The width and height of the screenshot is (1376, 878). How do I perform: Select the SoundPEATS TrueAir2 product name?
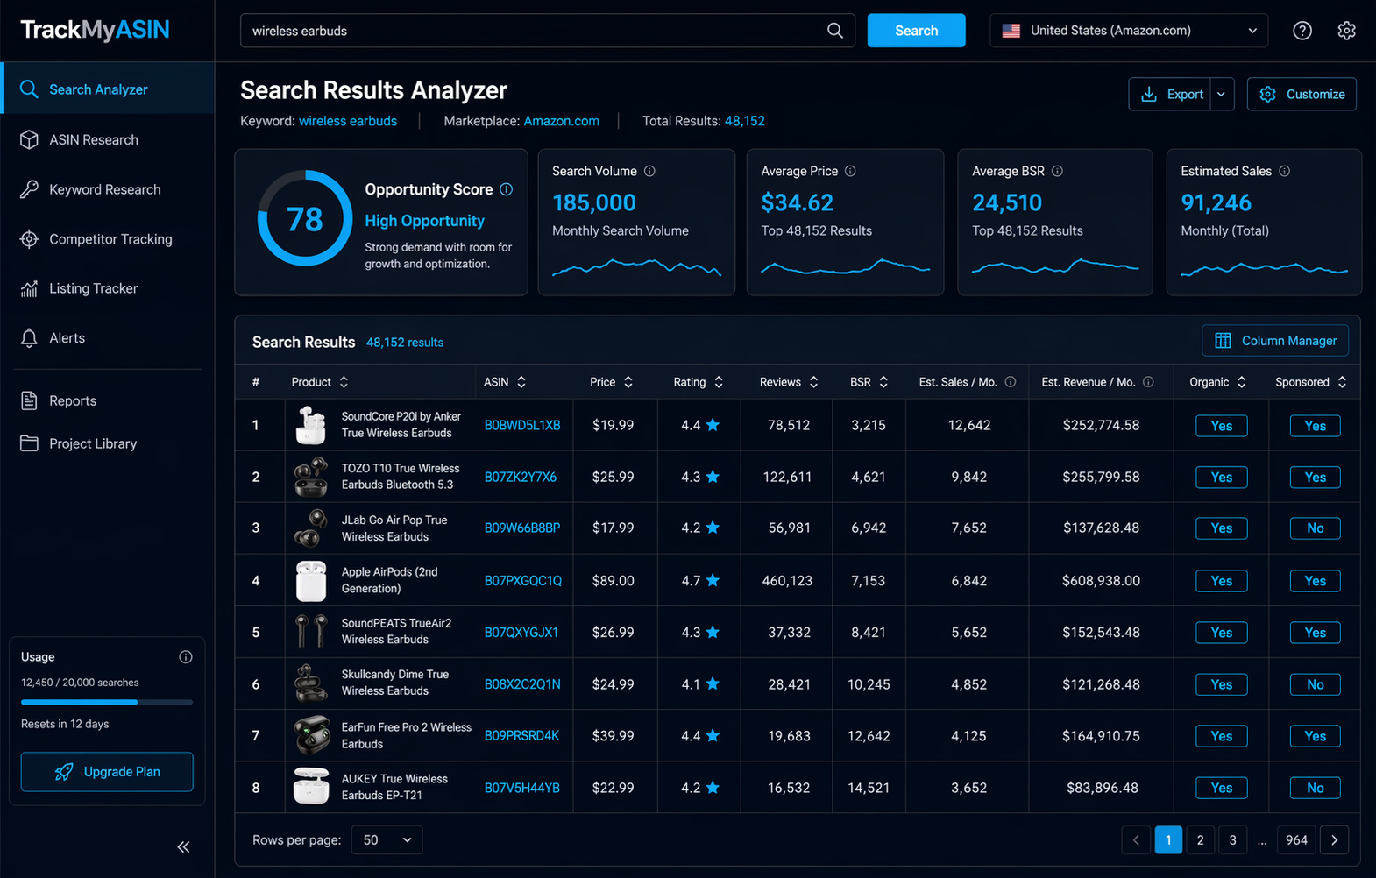click(x=396, y=631)
